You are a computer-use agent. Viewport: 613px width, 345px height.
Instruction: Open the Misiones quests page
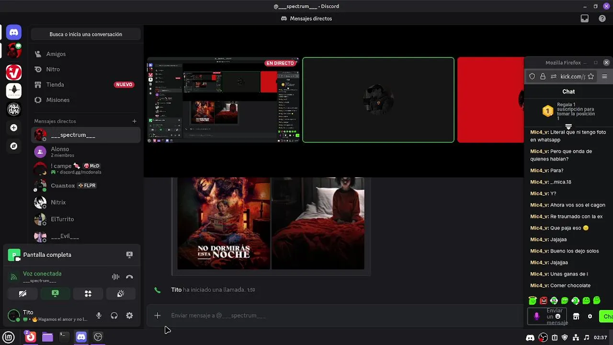pos(86,100)
